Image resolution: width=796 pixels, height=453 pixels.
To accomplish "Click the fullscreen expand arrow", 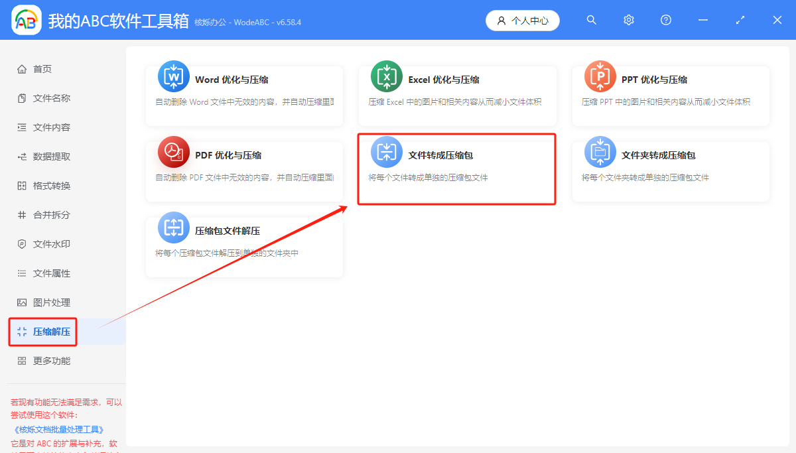I will coord(740,20).
